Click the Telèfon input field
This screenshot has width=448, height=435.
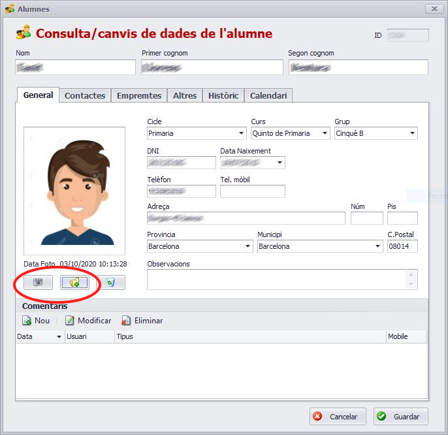[182, 191]
